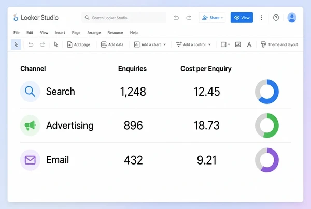The image size is (311, 209).
Task: Click the Search channel magnifier icon
Action: [30, 92]
